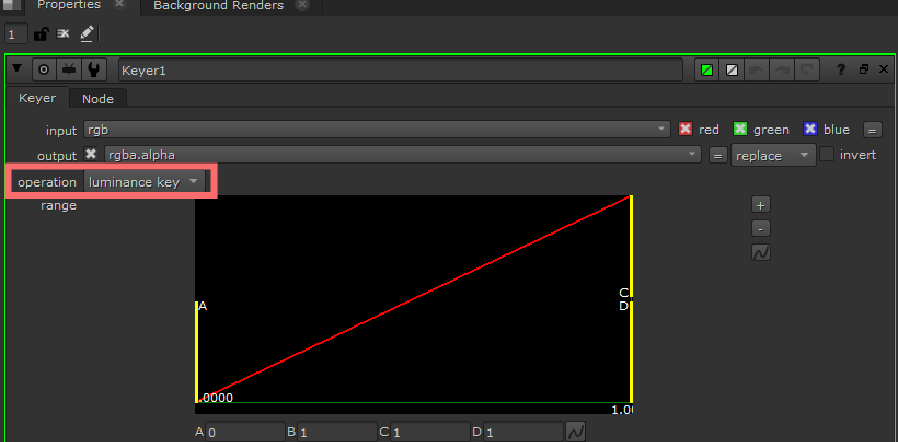
Task: Click the clear all panels icon
Action: coord(64,34)
